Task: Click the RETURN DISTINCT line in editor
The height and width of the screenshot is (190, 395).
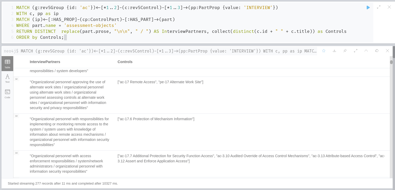Action: 181,31
